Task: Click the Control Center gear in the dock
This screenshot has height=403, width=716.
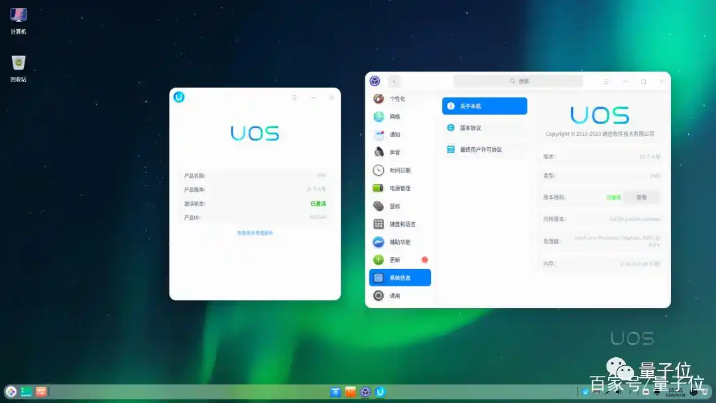Action: tap(365, 392)
